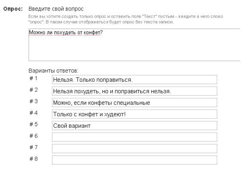245x169 pixels.
Task: Select the "Свой вариант" answer field
Action: point(134,126)
